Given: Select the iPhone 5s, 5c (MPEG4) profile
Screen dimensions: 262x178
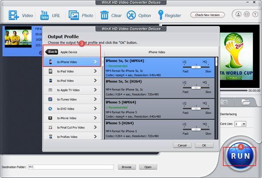Looking at the screenshot, I should [x=159, y=68].
